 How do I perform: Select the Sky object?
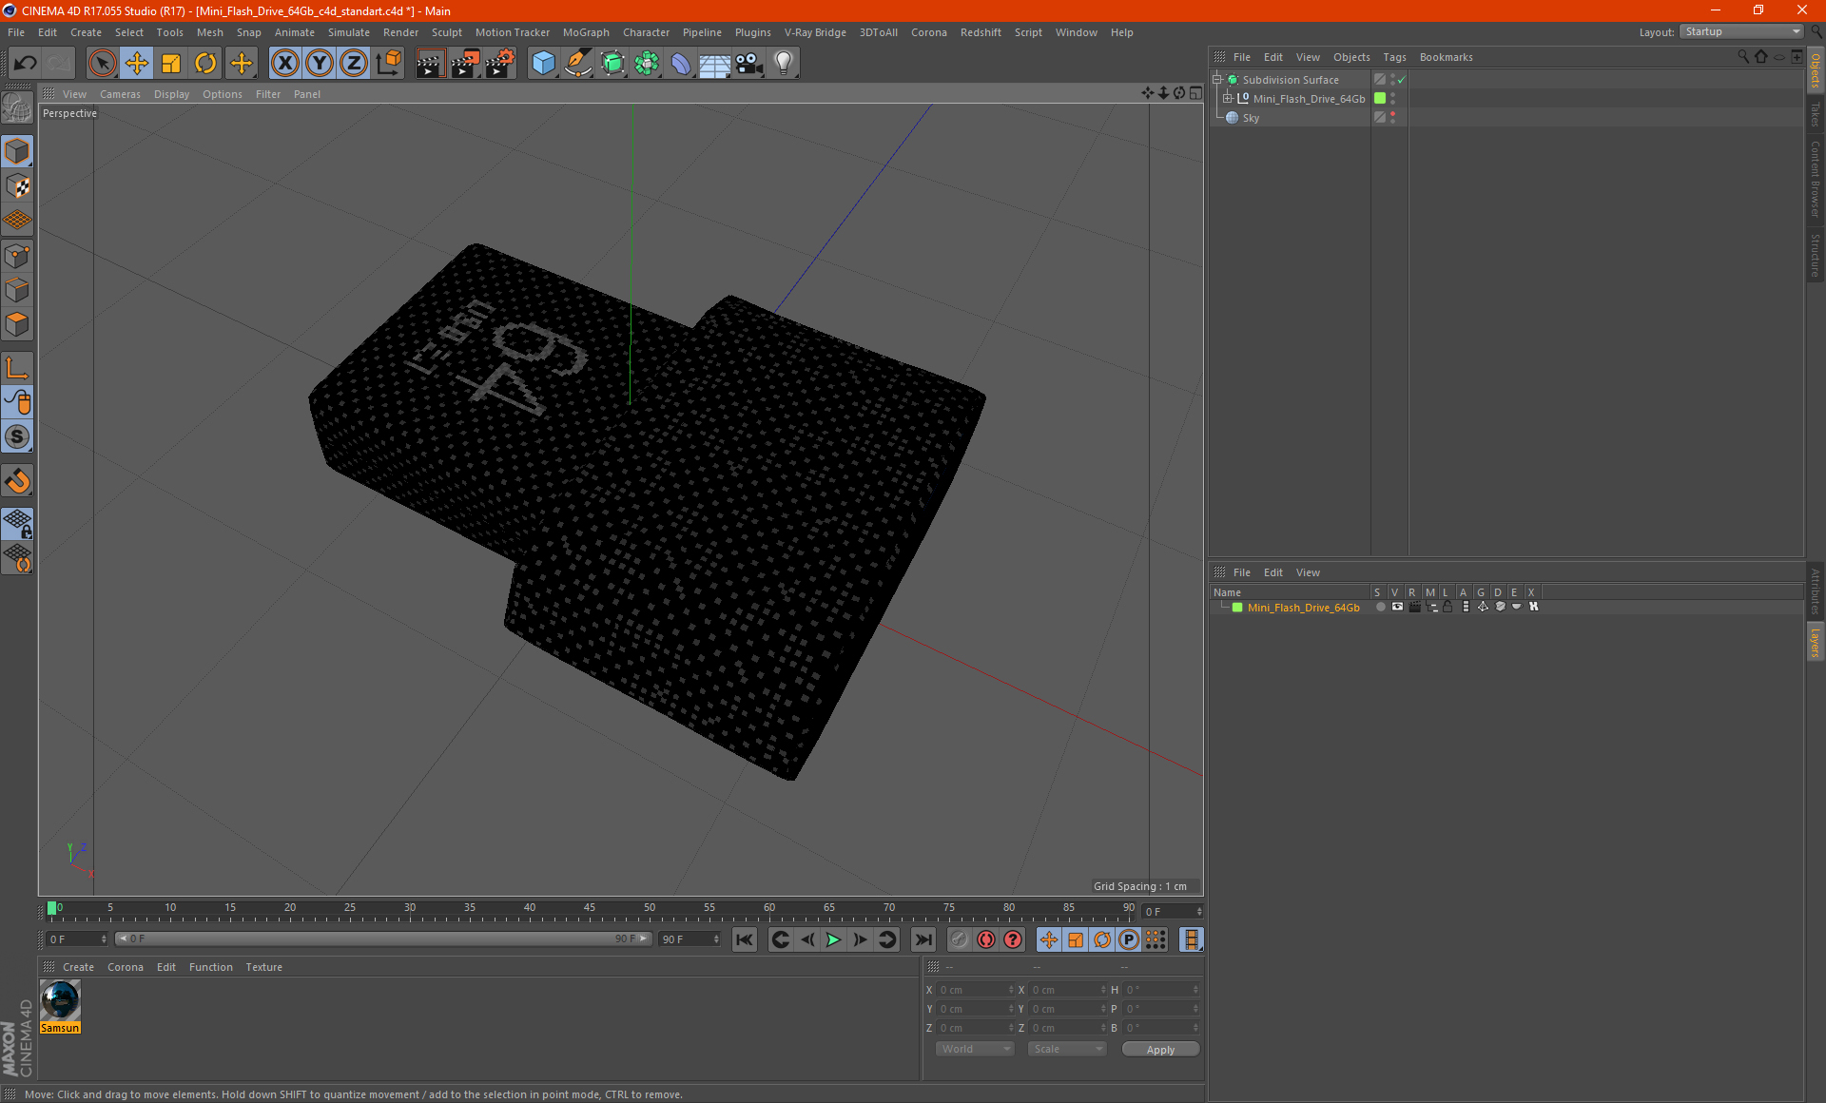point(1250,118)
